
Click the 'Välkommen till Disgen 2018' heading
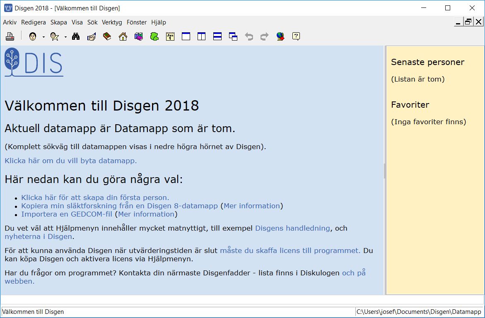click(102, 106)
